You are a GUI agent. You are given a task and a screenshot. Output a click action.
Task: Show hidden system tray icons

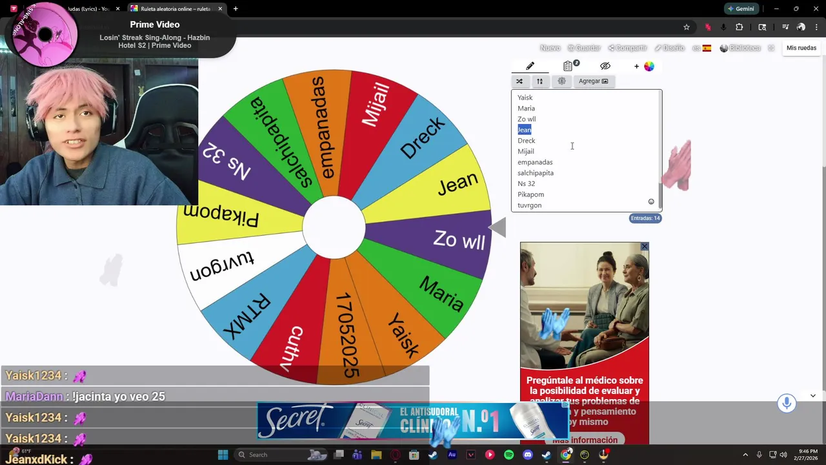pyautogui.click(x=745, y=455)
